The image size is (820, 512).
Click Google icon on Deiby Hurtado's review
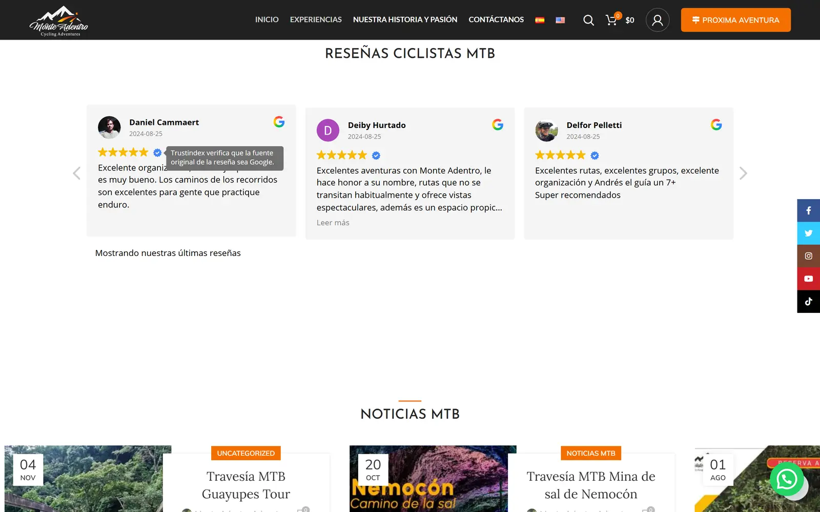click(498, 124)
